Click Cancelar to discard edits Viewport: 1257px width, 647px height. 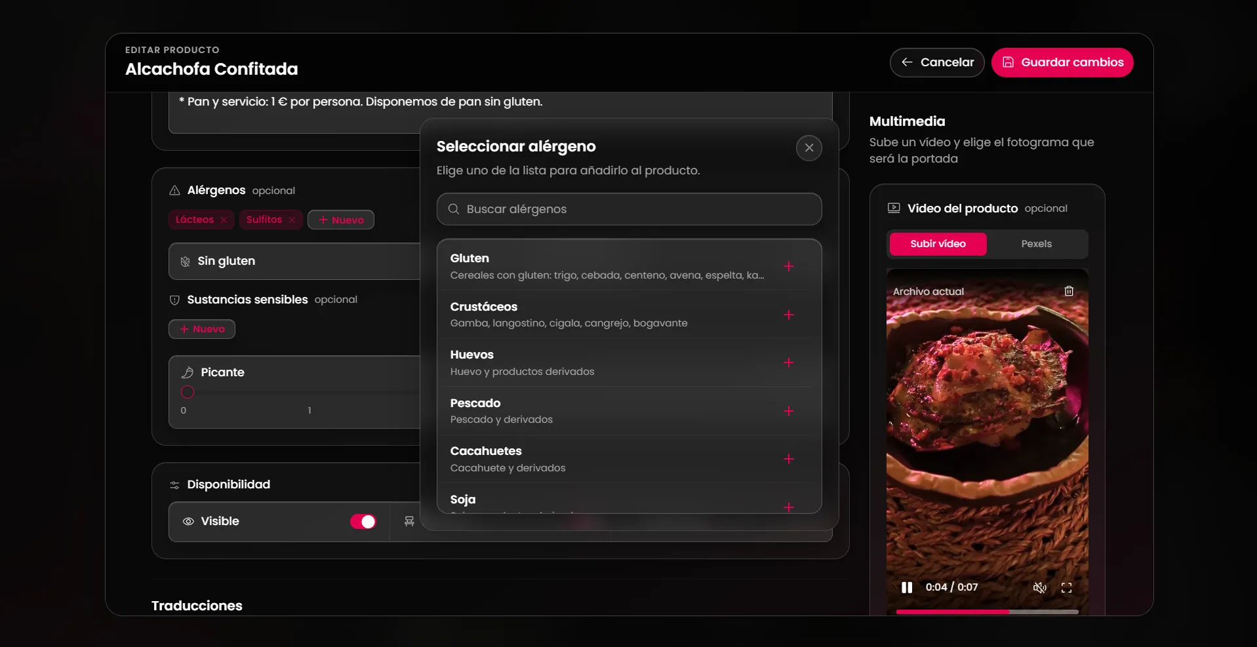[937, 62]
